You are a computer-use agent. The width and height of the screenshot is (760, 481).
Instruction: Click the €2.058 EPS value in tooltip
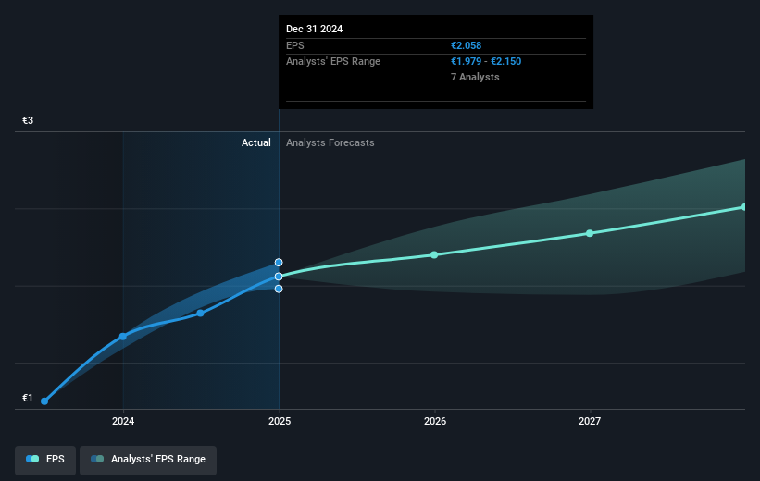click(x=466, y=45)
